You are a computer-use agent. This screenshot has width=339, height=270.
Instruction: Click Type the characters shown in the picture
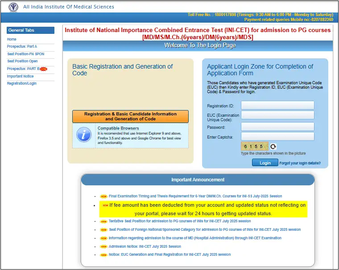pyautogui.click(x=273, y=153)
